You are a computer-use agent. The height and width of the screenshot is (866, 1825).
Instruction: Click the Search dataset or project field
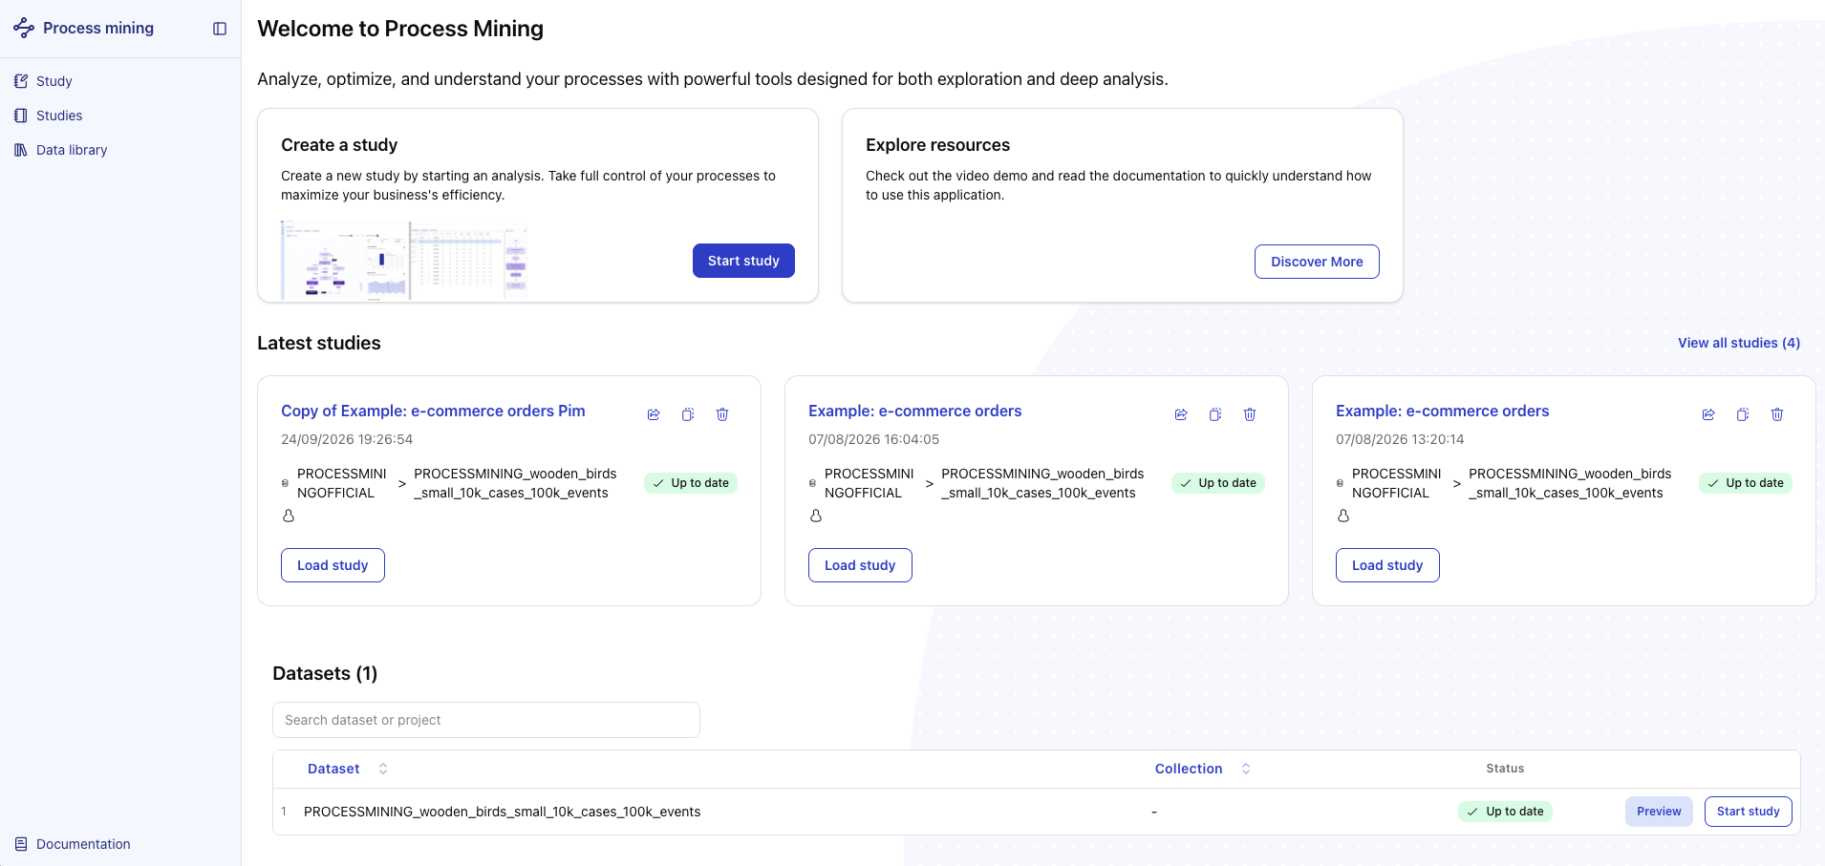tap(486, 720)
